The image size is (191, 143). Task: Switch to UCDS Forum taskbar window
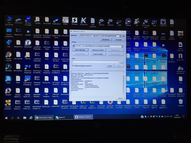tap(44, 117)
